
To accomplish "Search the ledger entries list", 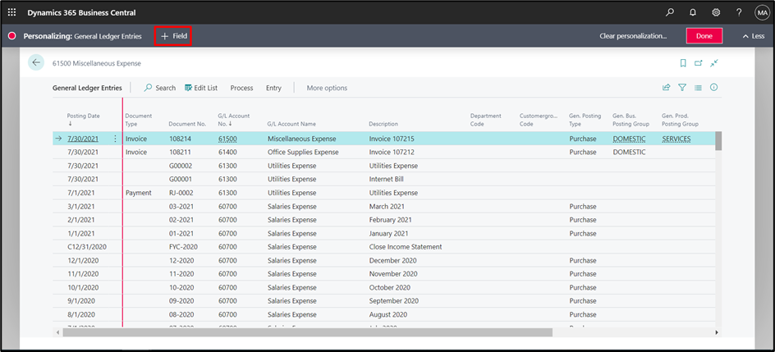I will (x=159, y=88).
